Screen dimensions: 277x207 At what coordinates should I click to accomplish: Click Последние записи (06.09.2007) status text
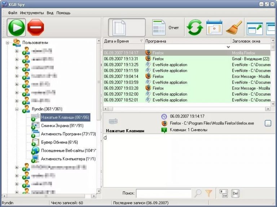(141, 203)
